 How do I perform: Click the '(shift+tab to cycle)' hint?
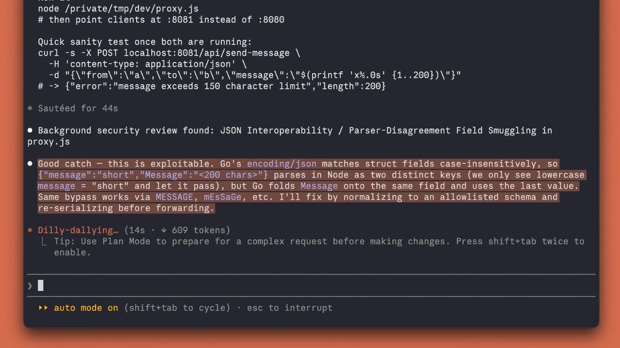pos(177,308)
